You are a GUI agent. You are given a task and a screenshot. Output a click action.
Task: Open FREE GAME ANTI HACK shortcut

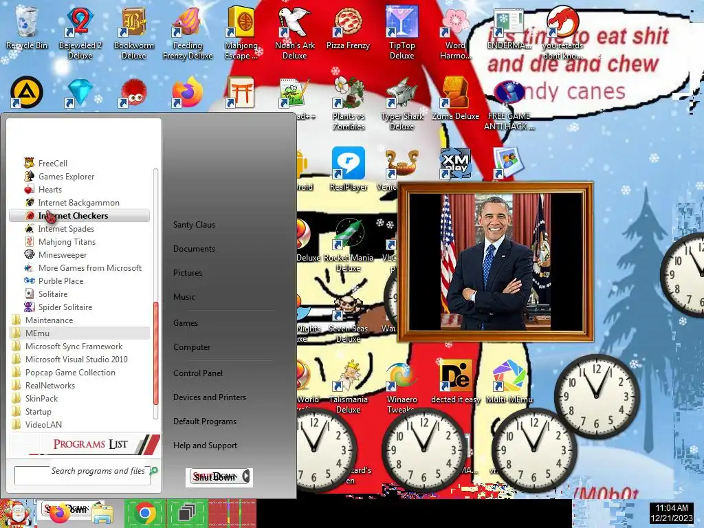[509, 104]
